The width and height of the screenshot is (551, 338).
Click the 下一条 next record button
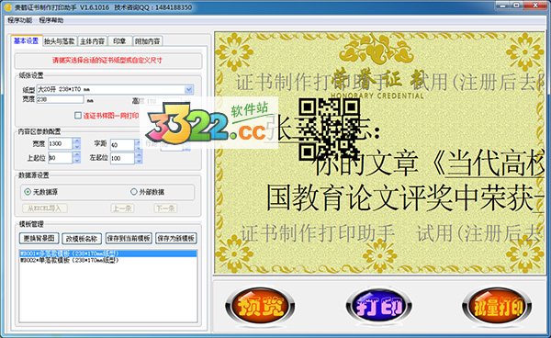[165, 208]
